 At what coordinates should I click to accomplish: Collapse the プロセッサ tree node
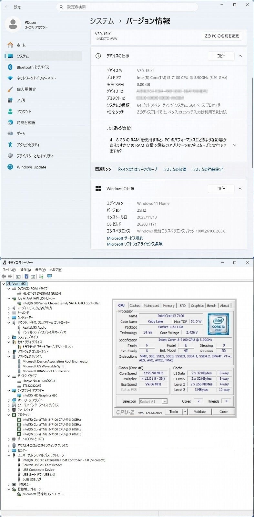[9, 415]
